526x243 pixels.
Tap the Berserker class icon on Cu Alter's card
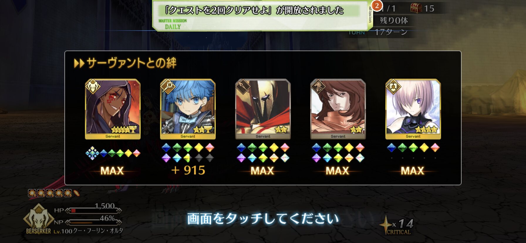pos(93,87)
